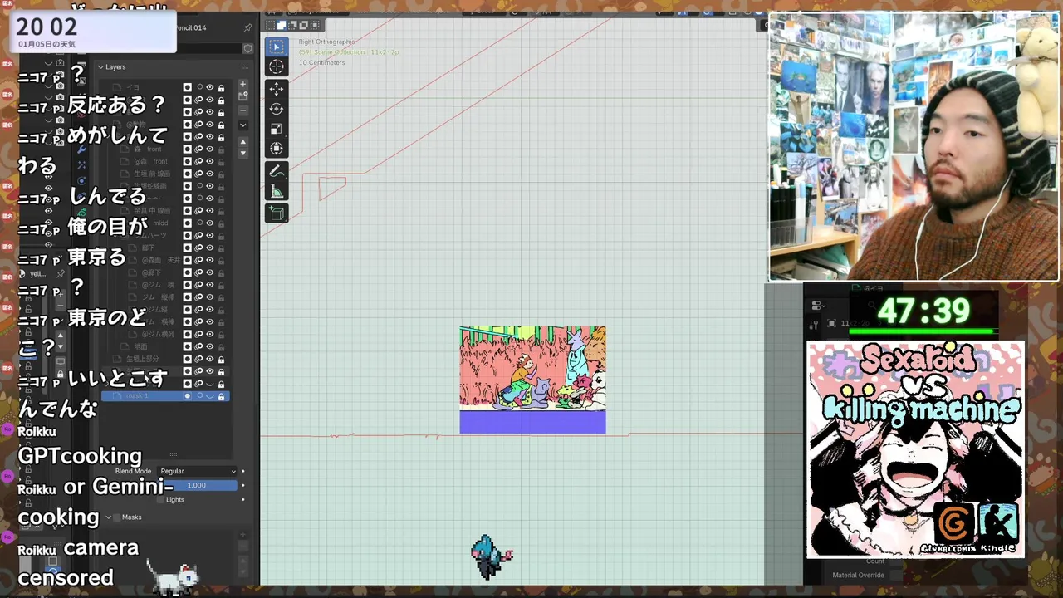Click the pin icon next to Pencil.014

(247, 27)
